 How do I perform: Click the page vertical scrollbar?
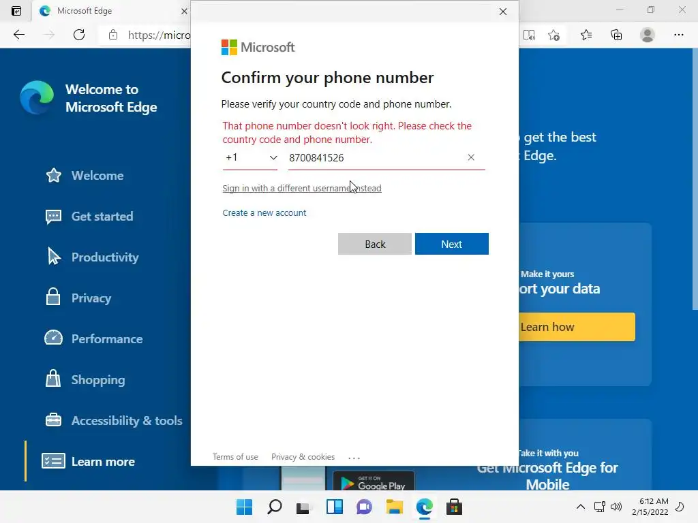(x=695, y=178)
